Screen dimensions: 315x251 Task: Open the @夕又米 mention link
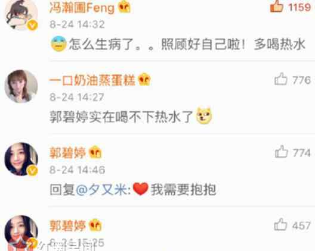tap(101, 190)
